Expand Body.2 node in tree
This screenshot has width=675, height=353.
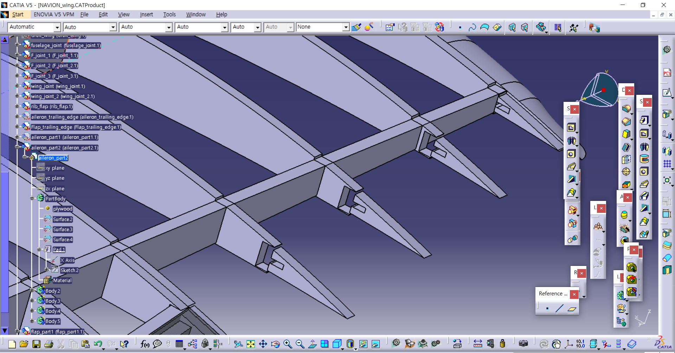32,290
